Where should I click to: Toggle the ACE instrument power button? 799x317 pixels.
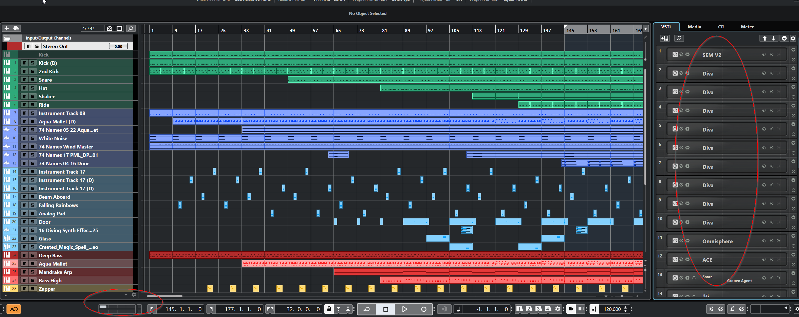(x=675, y=260)
